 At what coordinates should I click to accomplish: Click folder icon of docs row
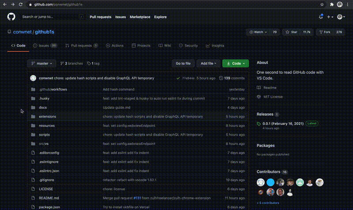[x=33, y=107]
